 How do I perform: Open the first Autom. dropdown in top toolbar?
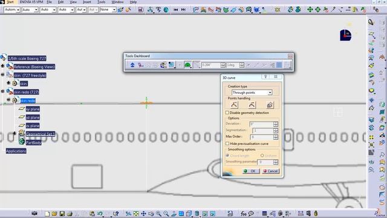(x=12, y=10)
